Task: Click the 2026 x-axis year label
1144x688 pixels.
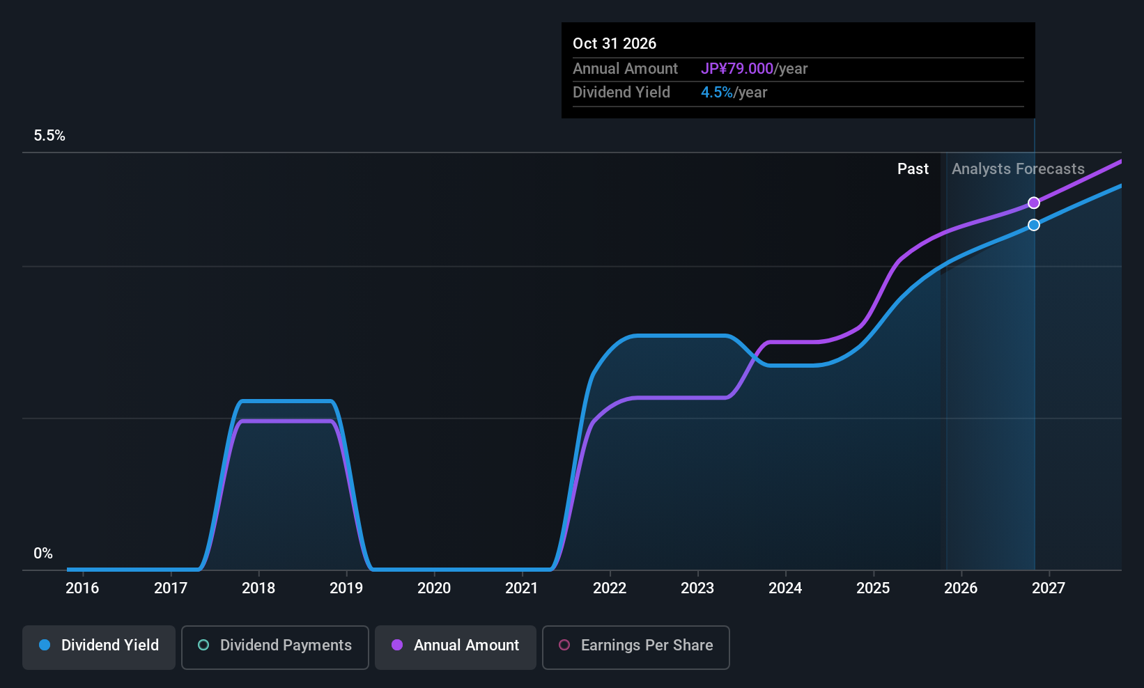Action: pyautogui.click(x=961, y=588)
